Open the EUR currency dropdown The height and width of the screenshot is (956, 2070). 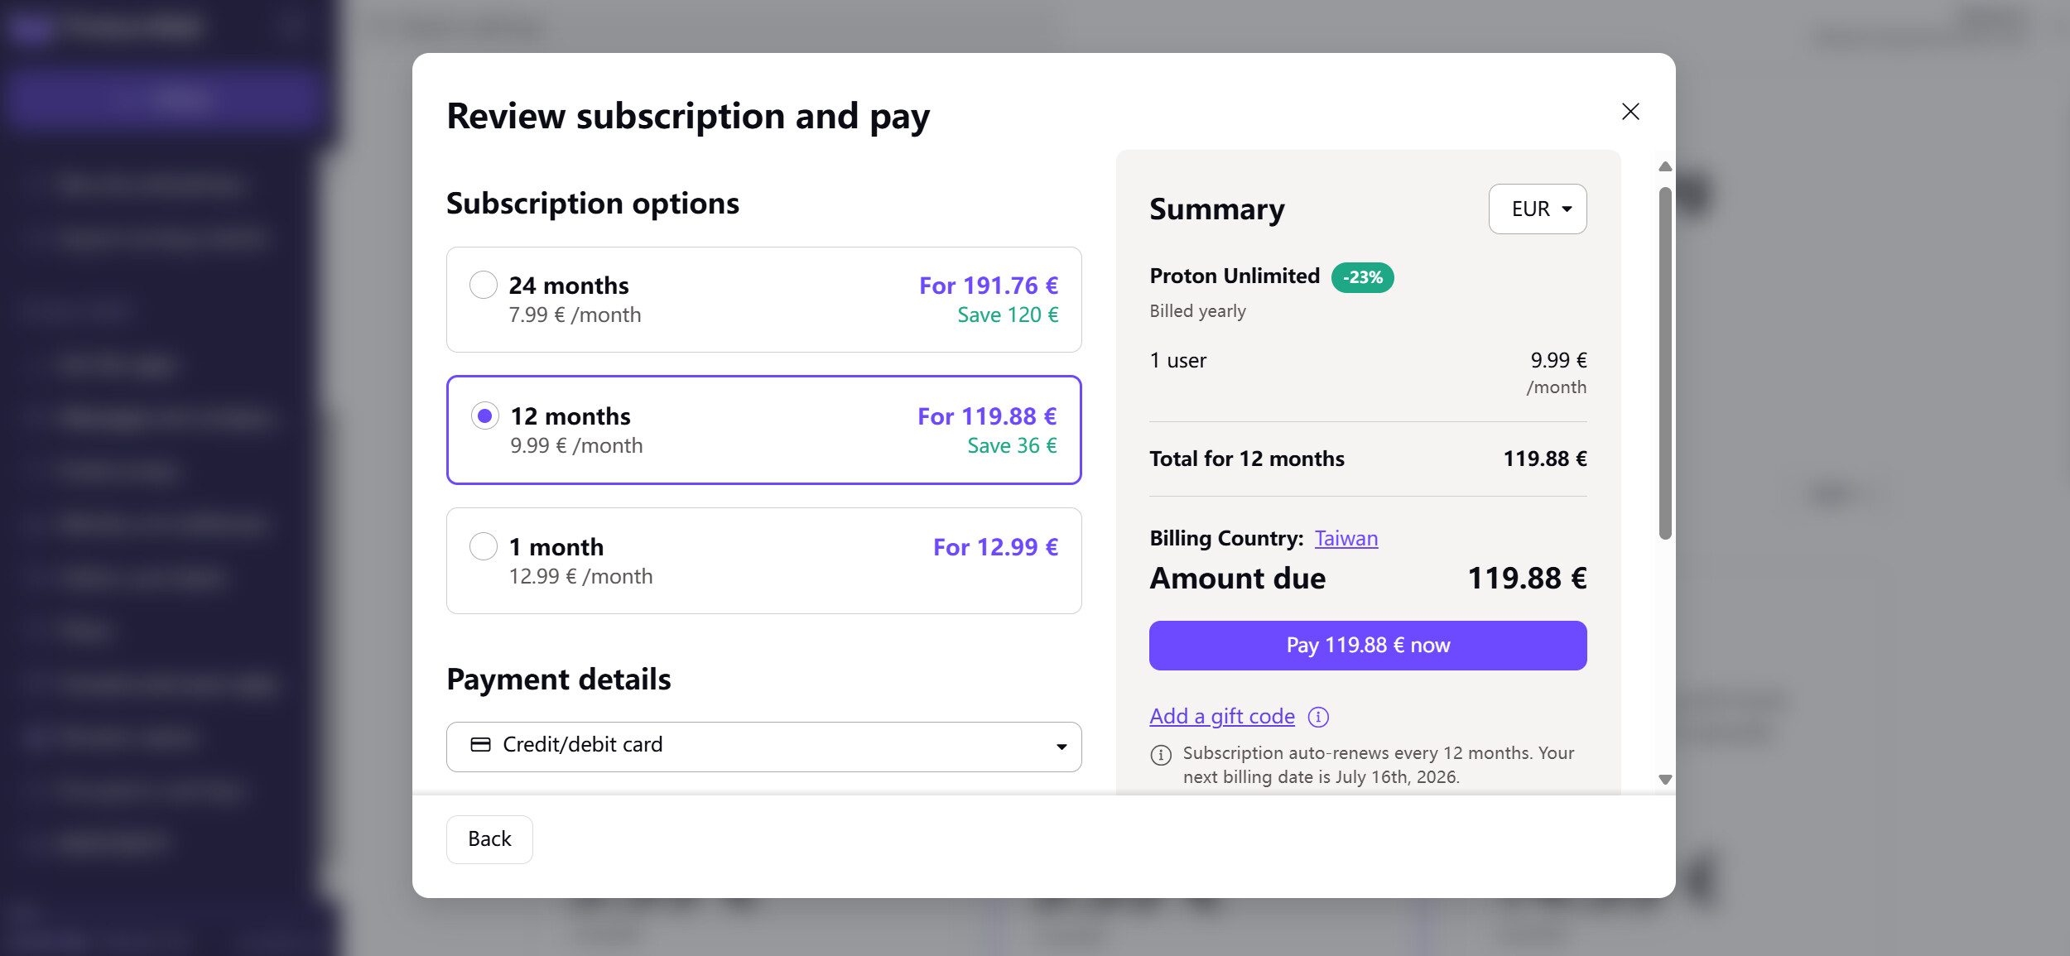point(1538,209)
